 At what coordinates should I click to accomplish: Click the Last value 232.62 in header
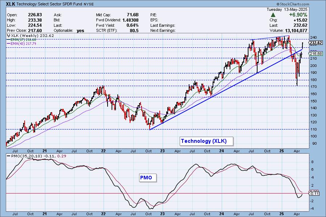[300, 25]
